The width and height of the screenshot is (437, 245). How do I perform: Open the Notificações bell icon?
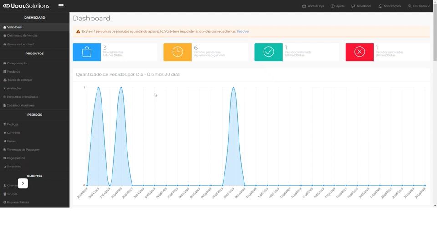[380, 6]
